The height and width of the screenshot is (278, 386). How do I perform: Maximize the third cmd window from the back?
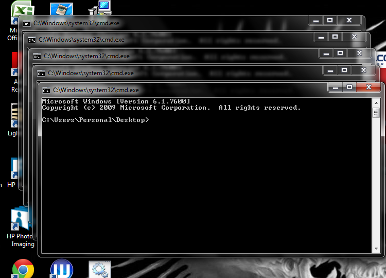coord(340,53)
